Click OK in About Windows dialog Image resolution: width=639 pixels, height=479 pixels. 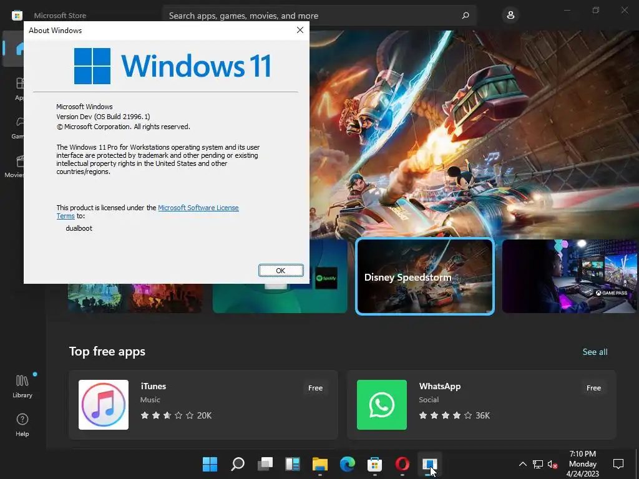[281, 271]
